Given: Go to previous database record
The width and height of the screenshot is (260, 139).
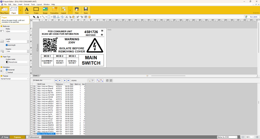Looking at the screenshot, I should point(59,81).
